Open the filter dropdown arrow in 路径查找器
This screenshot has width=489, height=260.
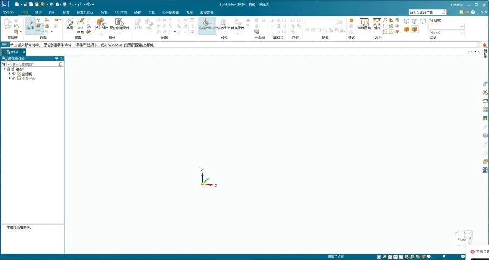pyautogui.click(x=9, y=64)
